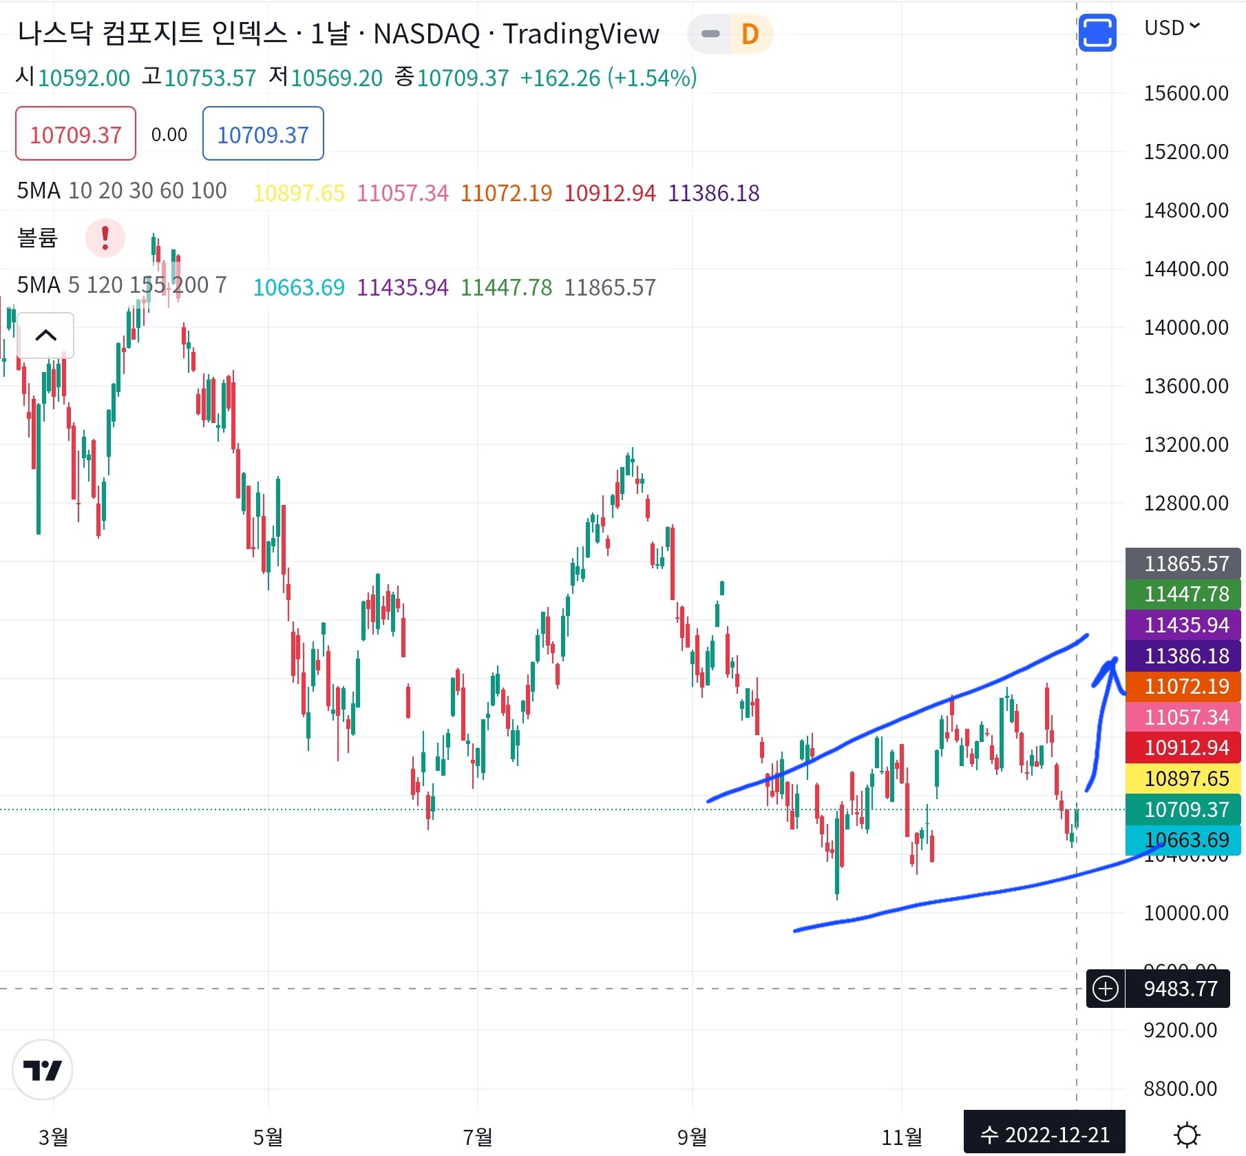Click the 10709.37 last price label on scale
The image size is (1246, 1156).
tap(1183, 809)
